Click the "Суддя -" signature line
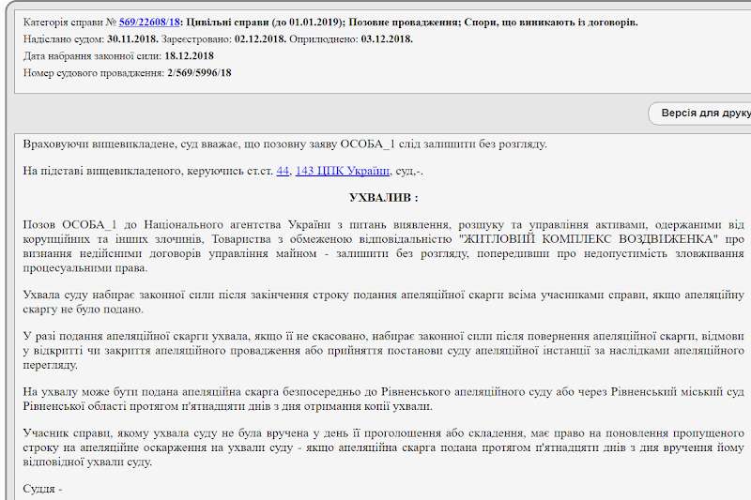The width and height of the screenshot is (751, 500). click(41, 489)
